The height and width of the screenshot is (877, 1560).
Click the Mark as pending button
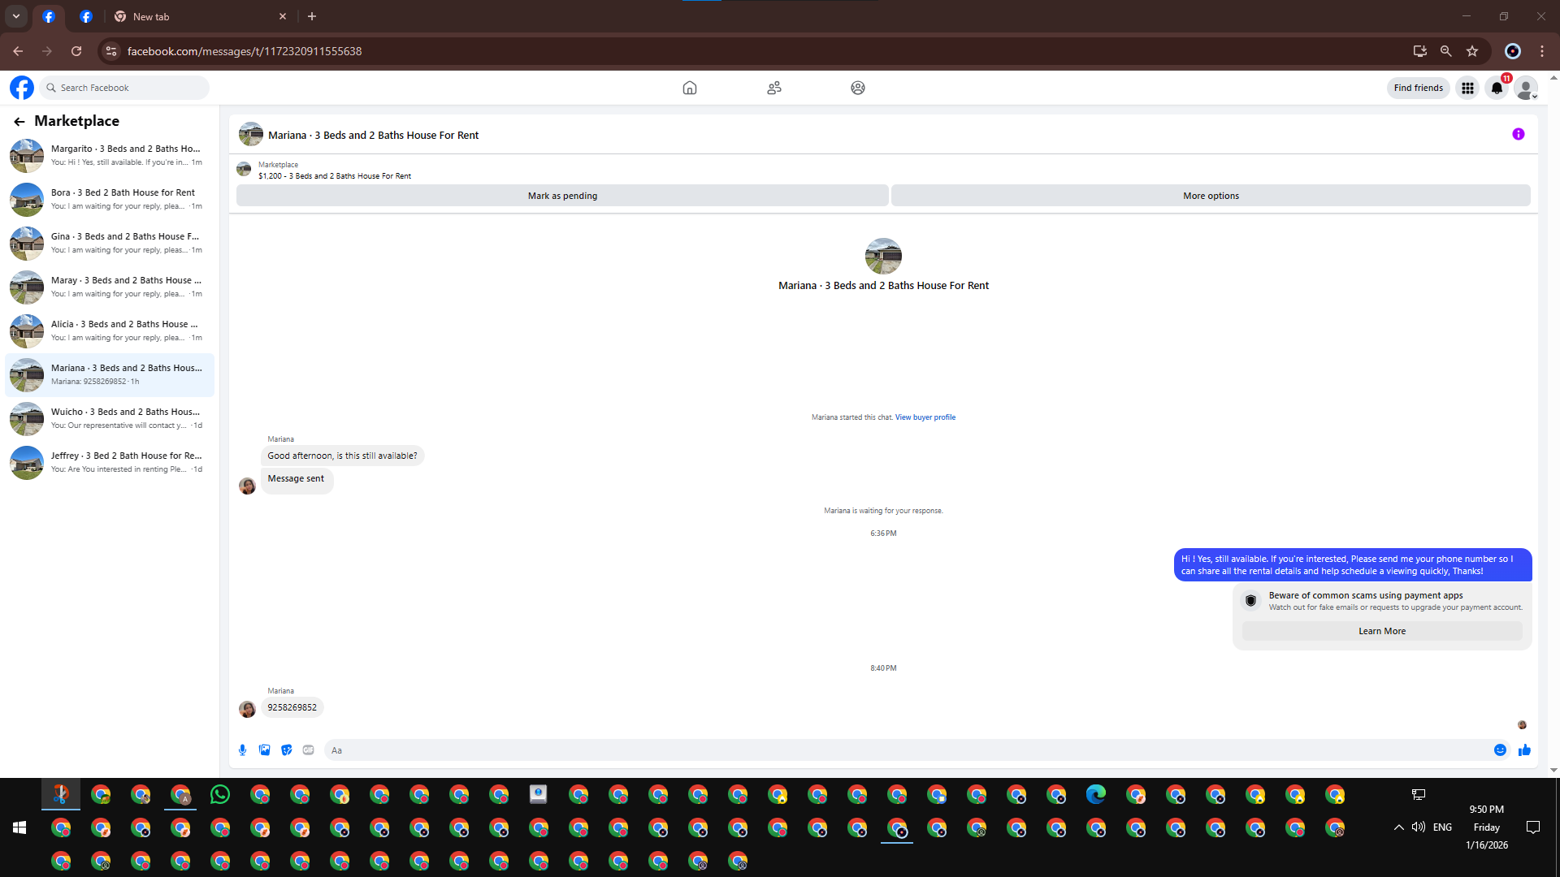(562, 196)
